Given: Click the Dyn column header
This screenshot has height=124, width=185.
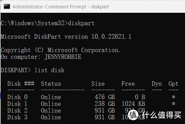Looking at the screenshot, I should 157,84.
